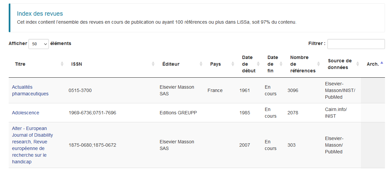Click sort arrows icon beside Pays column
Screen dimensions: 392x169
(x=233, y=64)
